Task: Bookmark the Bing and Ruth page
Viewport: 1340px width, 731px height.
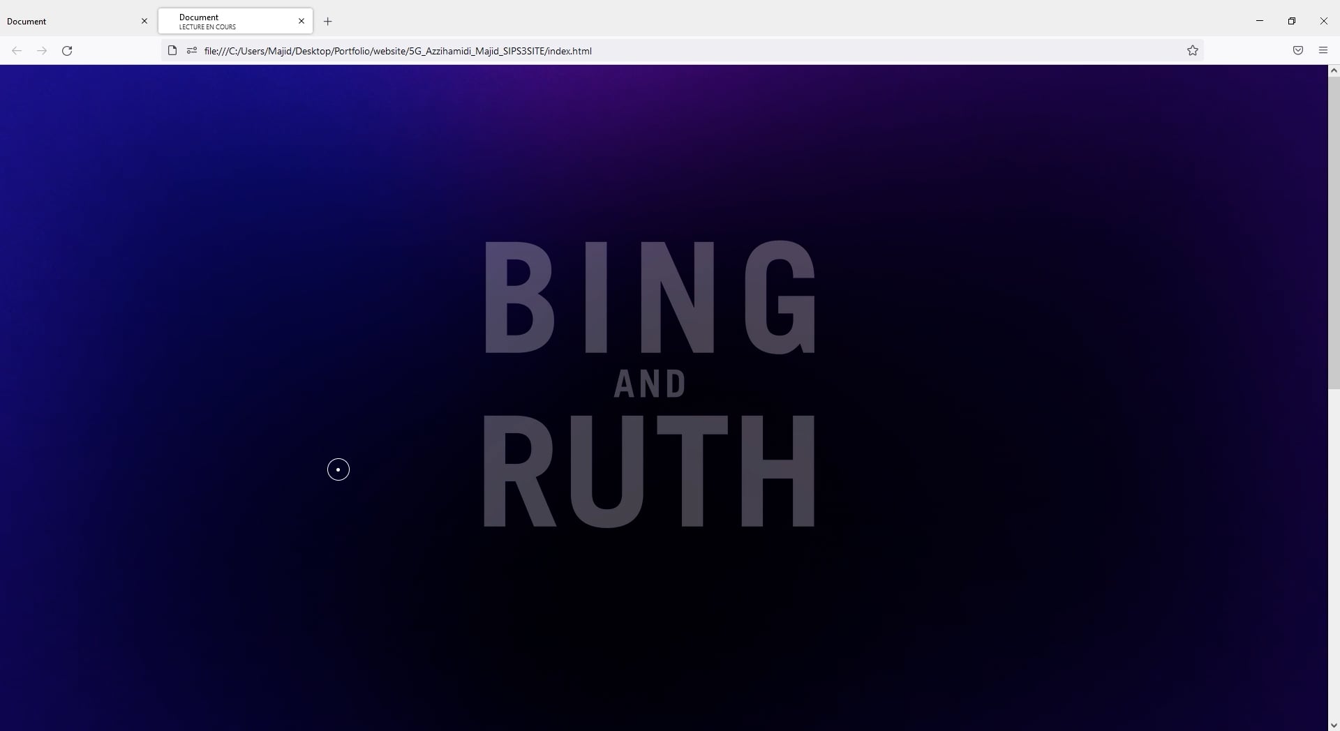Action: (1193, 50)
